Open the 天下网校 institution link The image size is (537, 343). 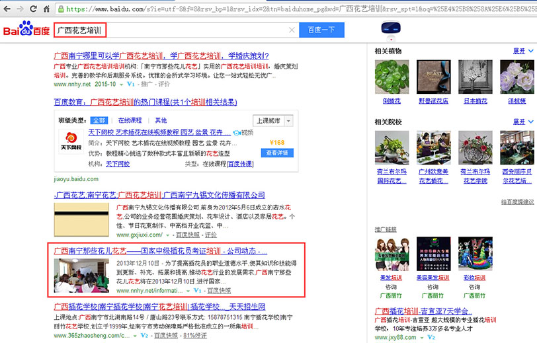coord(118,164)
